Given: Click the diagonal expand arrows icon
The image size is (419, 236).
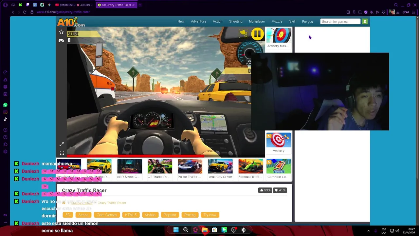Looking at the screenshot, I should [62, 144].
